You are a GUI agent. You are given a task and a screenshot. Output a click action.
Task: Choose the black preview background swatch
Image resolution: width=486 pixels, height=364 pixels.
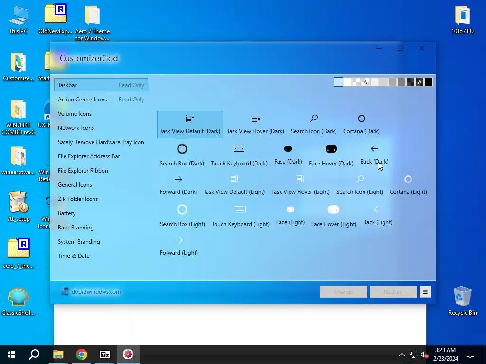tap(429, 82)
